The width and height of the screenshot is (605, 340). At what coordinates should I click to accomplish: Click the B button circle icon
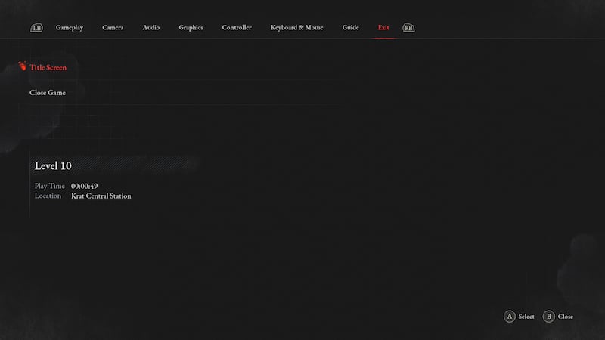(549, 317)
